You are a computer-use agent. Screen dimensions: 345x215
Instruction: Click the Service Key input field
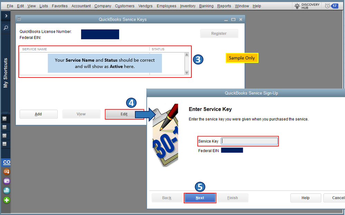point(249,141)
